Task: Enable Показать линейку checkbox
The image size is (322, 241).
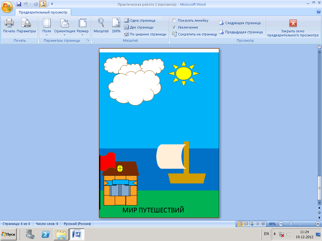Action: (x=174, y=20)
